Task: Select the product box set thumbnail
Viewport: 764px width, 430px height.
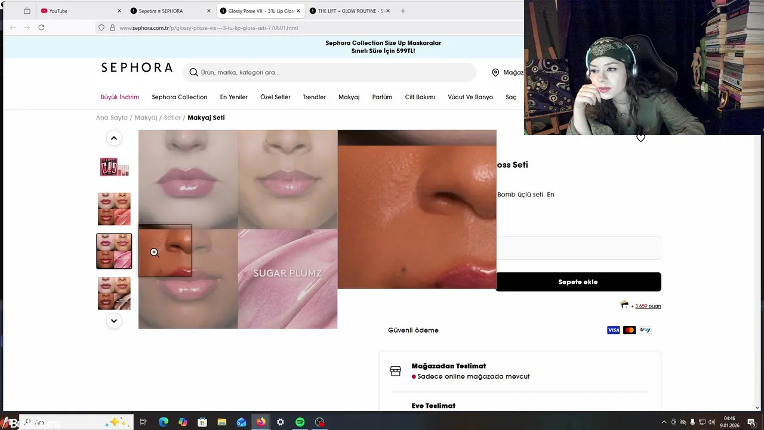Action: tap(114, 167)
